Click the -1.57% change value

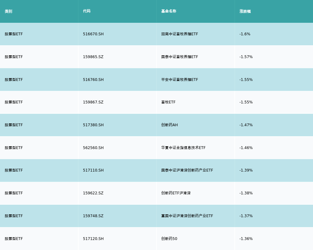click(246, 57)
